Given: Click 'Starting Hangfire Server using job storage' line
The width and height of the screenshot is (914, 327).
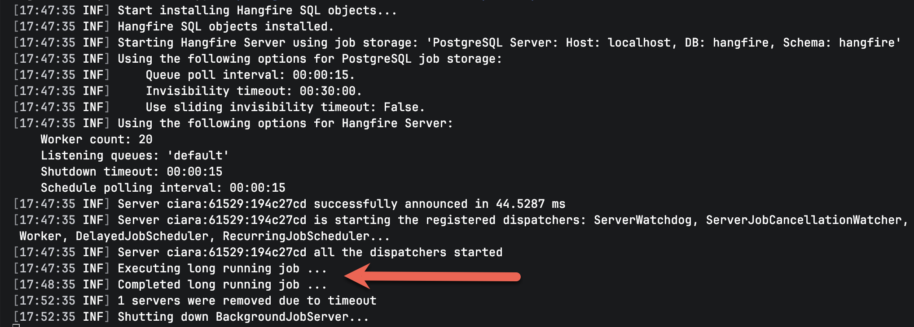Looking at the screenshot, I should tap(268, 43).
